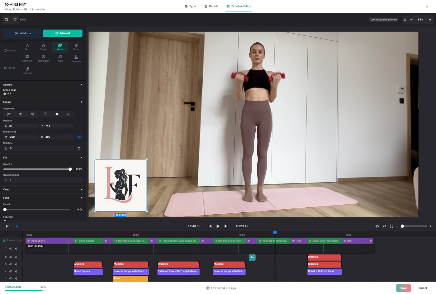Open the Captions tool
The height and width of the screenshot is (294, 436).
tap(27, 59)
